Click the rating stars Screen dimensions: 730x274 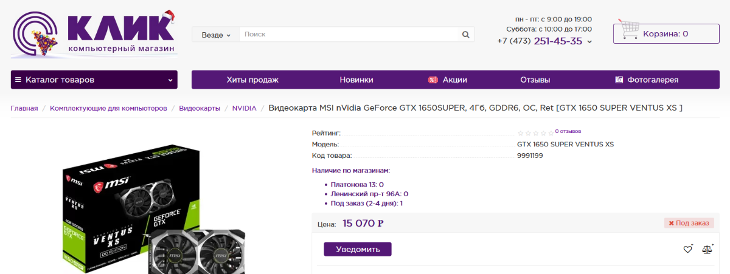pos(535,133)
